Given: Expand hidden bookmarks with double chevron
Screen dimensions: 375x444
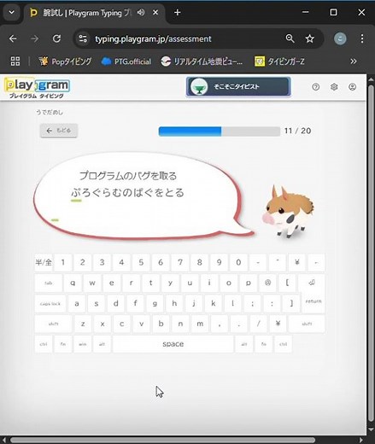Looking at the screenshot, I should pos(354,61).
